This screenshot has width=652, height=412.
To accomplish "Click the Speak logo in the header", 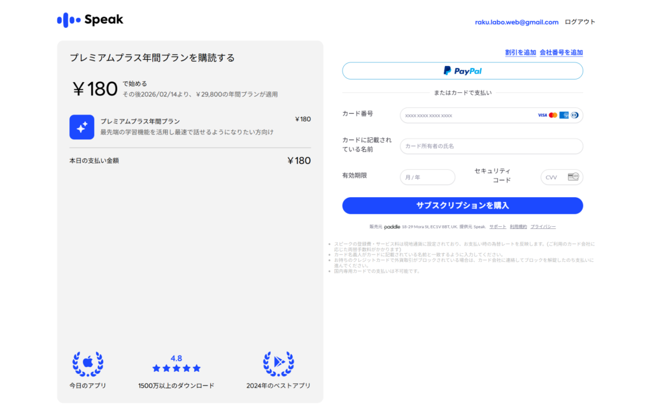I will pos(90,20).
